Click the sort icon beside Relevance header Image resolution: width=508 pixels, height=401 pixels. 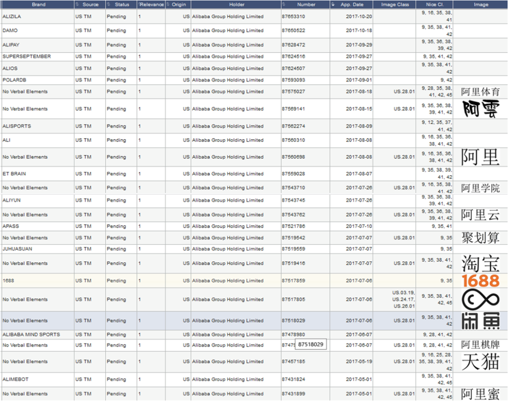[x=140, y=4]
